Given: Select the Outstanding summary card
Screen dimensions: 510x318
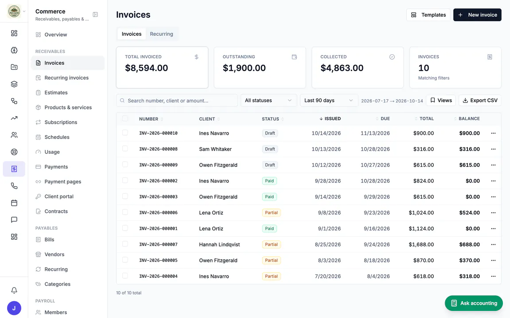Looking at the screenshot, I should tap(259, 68).
